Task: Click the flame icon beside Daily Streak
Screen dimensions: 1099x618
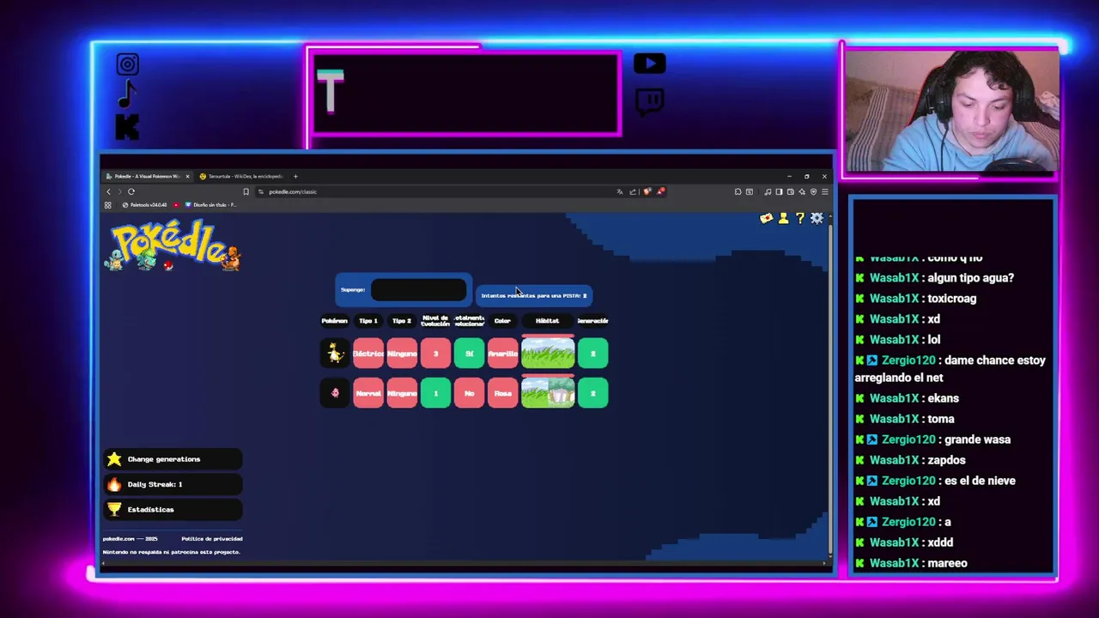Action: tap(114, 484)
